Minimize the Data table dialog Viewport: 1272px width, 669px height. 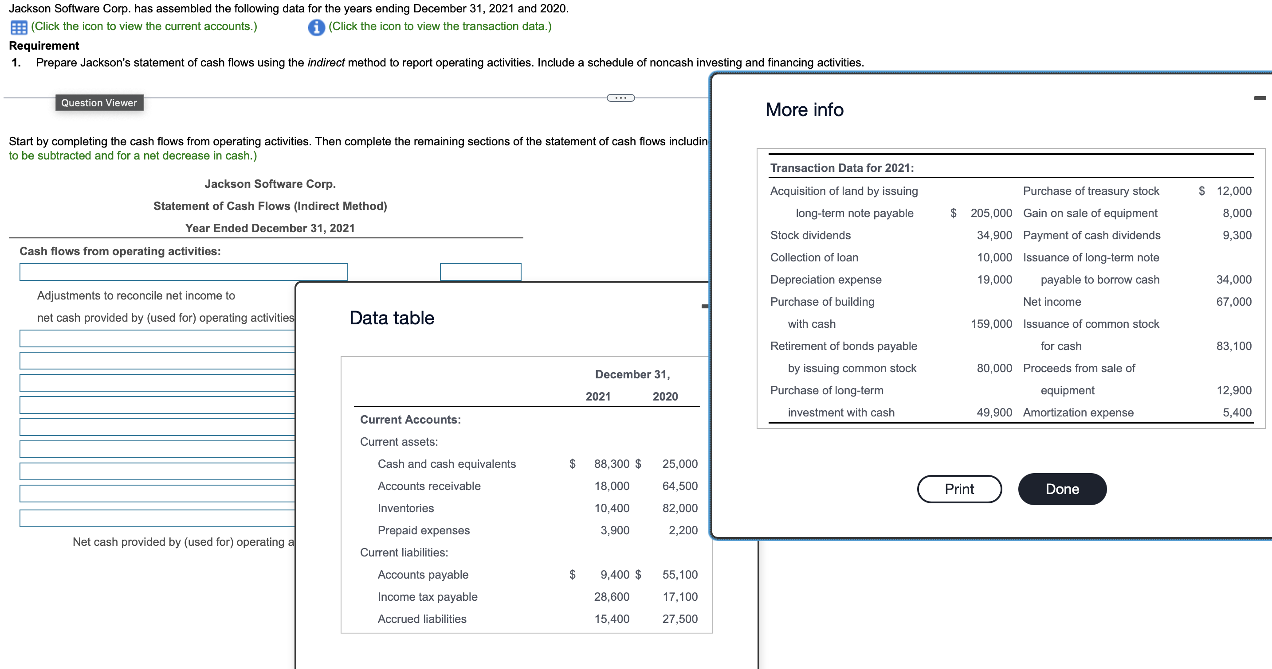706,306
